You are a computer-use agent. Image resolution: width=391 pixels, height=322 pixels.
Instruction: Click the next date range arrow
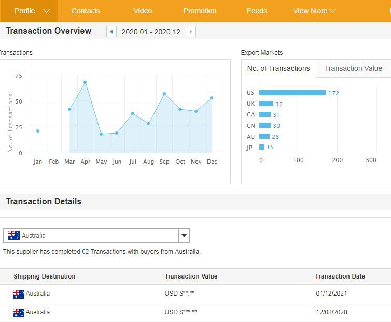tap(191, 32)
